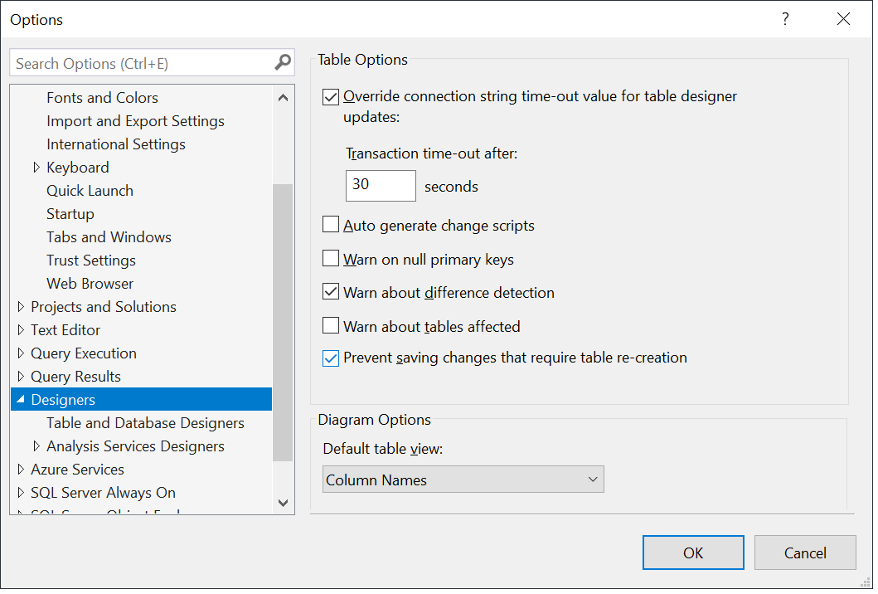Open Table and Database Designers settings
Screen dimensions: 878x594
[146, 422]
